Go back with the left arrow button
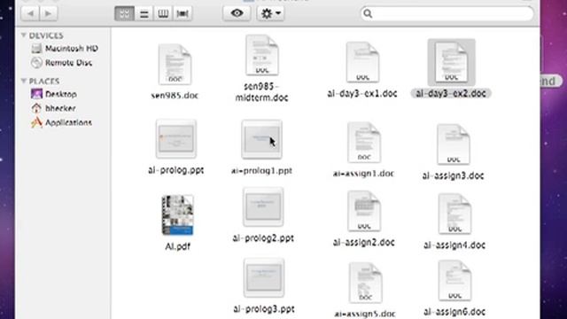Image resolution: width=567 pixels, height=319 pixels. point(30,14)
